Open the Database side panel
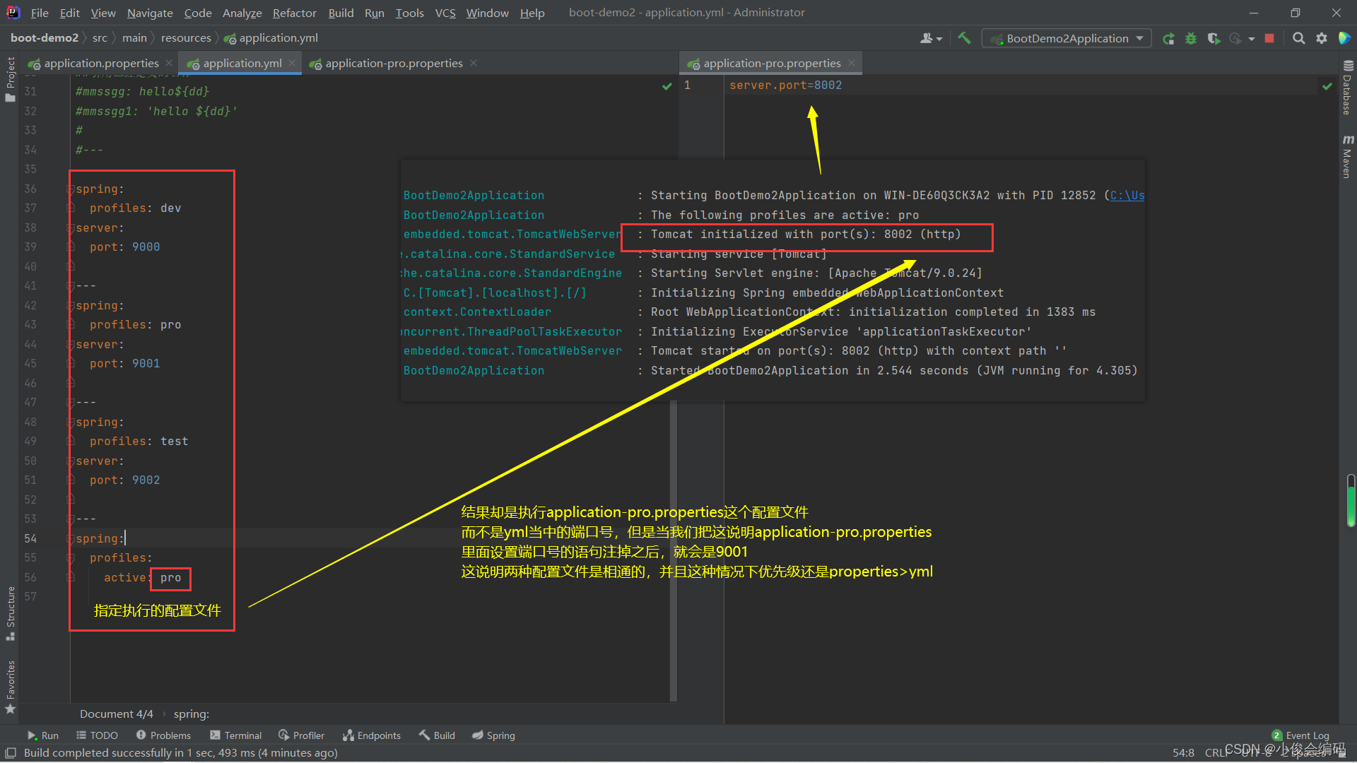Viewport: 1357px width, 763px height. (x=1346, y=92)
